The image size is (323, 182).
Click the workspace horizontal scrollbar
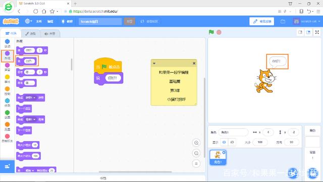click(135, 171)
